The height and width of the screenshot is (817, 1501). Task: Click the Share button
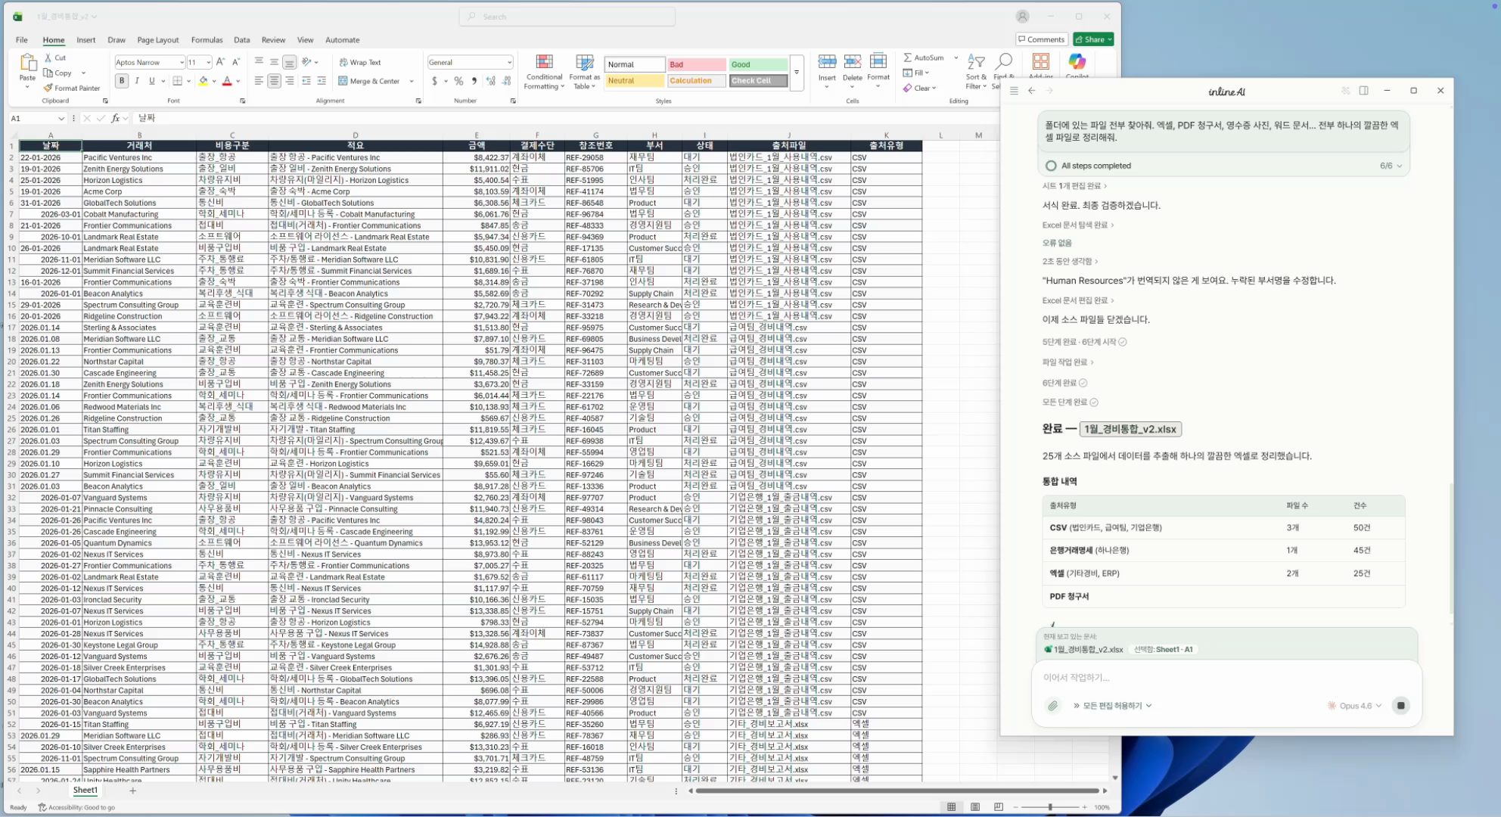(x=1092, y=39)
